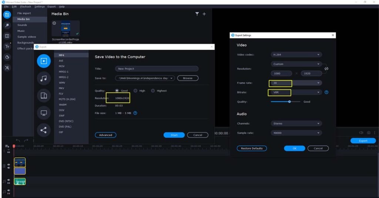Viewport: 379px width, 198px height.
Task: Click the Media Bin filter funnel icon
Action: [x=197, y=14]
